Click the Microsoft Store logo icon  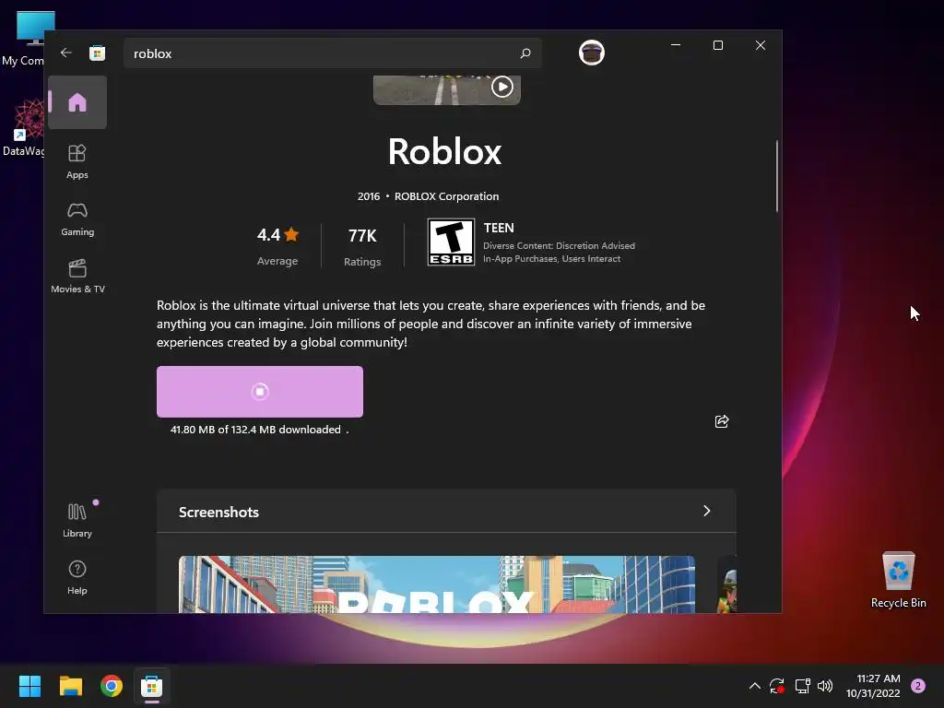click(x=97, y=53)
